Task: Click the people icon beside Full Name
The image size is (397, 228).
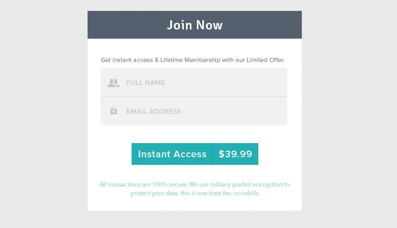Action: 113,83
